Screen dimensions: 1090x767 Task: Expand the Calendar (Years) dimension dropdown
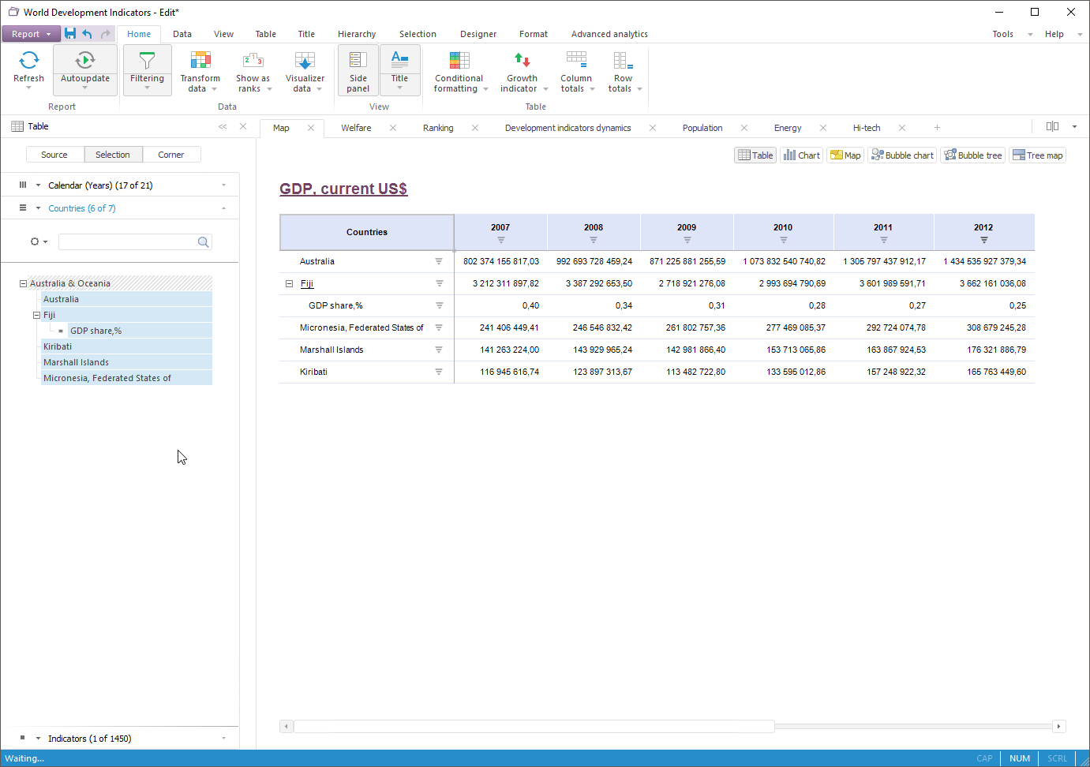coord(223,185)
